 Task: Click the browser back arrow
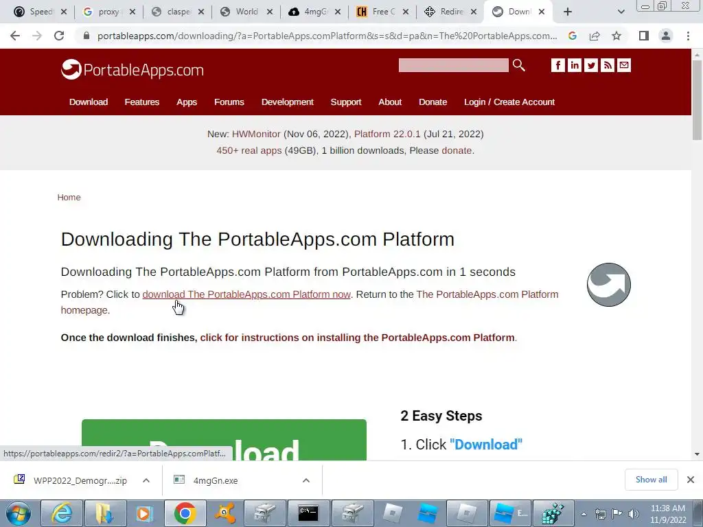pyautogui.click(x=15, y=36)
